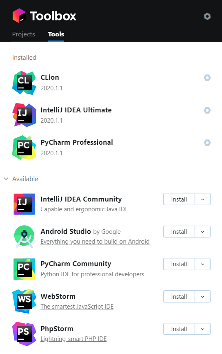Open CLion settings gear icon

coord(207,78)
